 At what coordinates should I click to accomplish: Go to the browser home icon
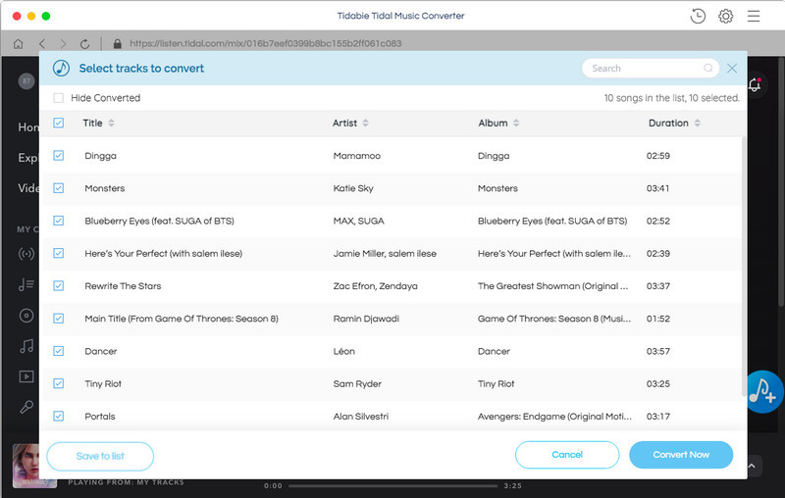pyautogui.click(x=18, y=44)
